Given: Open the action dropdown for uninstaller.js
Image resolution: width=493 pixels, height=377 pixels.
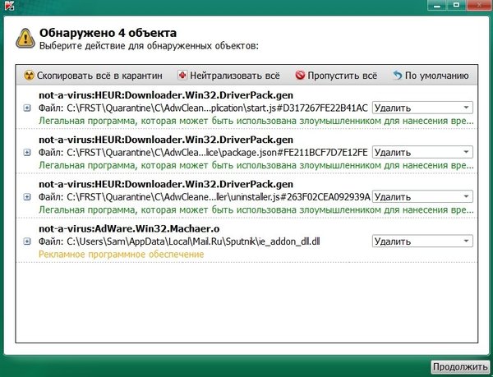Looking at the screenshot, I should pos(422,197).
